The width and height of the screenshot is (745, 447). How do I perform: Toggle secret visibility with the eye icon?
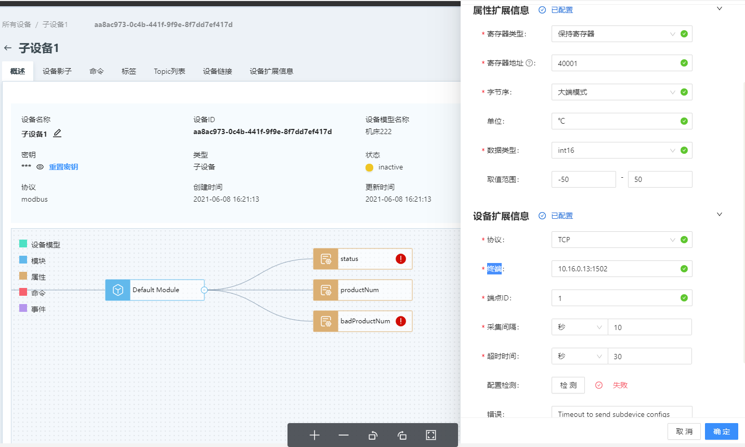pyautogui.click(x=40, y=167)
